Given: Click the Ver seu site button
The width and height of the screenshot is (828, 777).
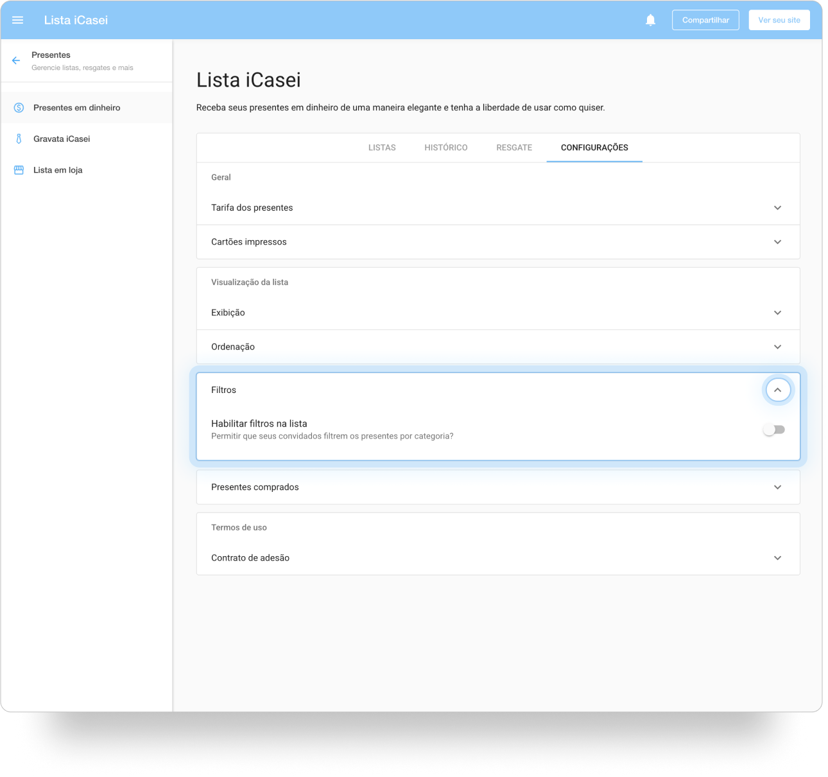Looking at the screenshot, I should click(779, 20).
